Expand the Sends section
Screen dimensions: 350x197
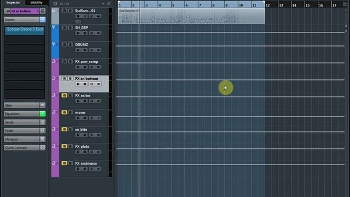pyautogui.click(x=22, y=122)
